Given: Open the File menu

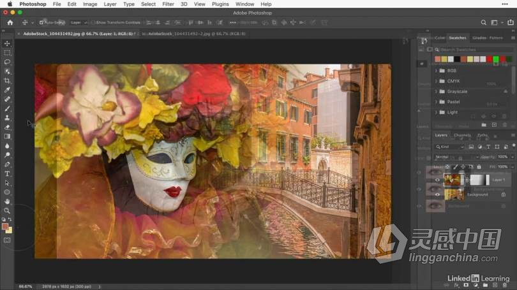Looking at the screenshot, I should pos(57,4).
